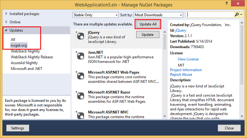Open the Sort by Most Downloads dropdown
The image size is (247, 138).
(158, 15)
